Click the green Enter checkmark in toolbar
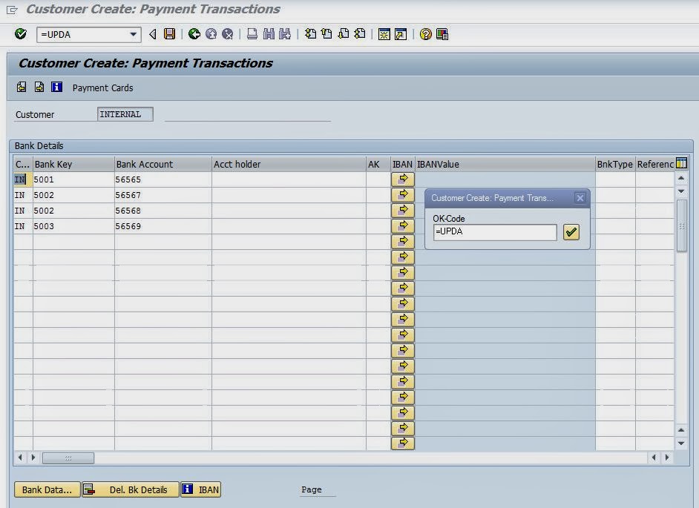This screenshot has height=508, width=699. (x=21, y=34)
